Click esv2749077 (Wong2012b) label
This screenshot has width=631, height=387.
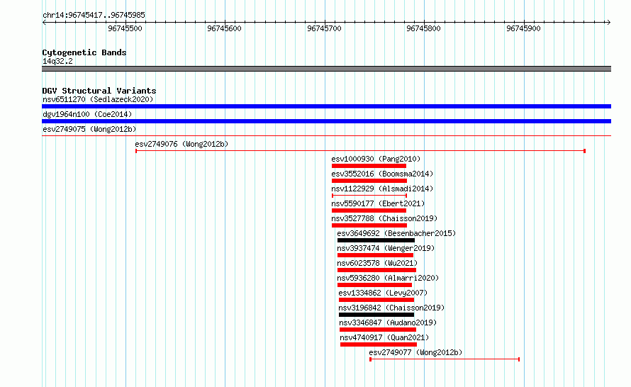tap(415, 352)
